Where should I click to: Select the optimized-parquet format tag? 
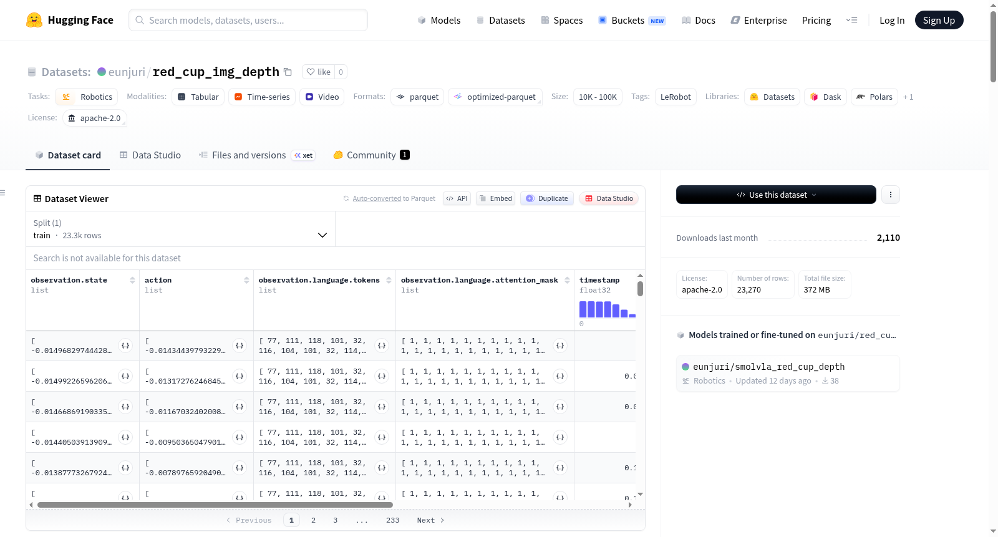(x=495, y=97)
